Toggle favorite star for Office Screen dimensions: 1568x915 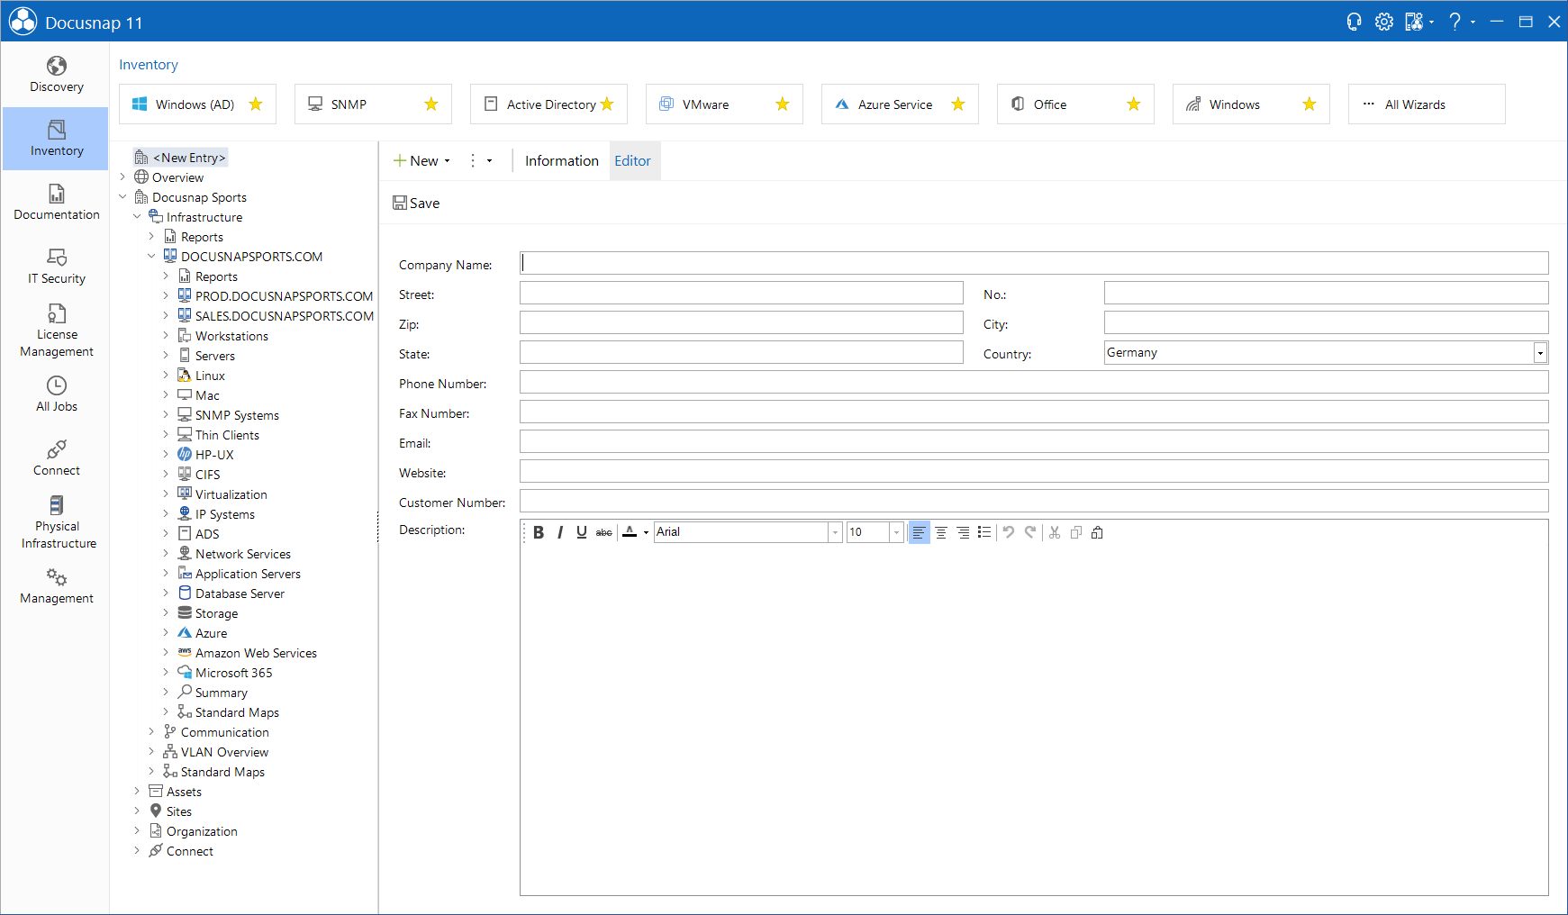pos(1134,104)
